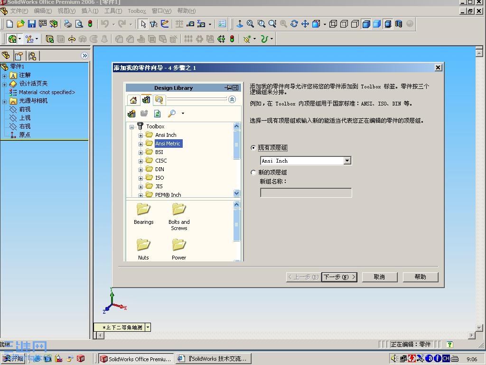Viewport: 486px width, 365px height.
Task: Open the Bolts and Screws folder thumbnail
Action: (x=179, y=217)
